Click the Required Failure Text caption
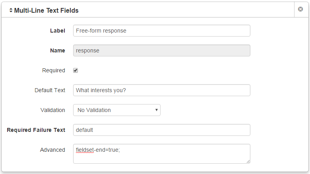The height and width of the screenshot is (174, 310). (36, 130)
